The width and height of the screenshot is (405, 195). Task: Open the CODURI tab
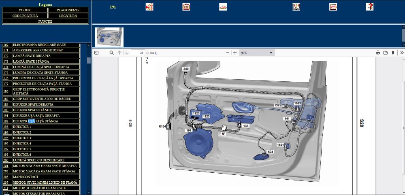coord(25,11)
